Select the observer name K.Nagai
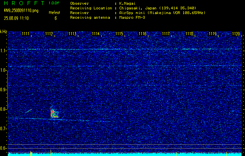This screenshot has width=245, height=156. pyautogui.click(x=127, y=3)
